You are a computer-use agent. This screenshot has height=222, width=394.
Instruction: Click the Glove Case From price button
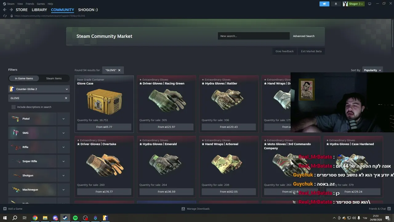pyautogui.click(x=104, y=127)
